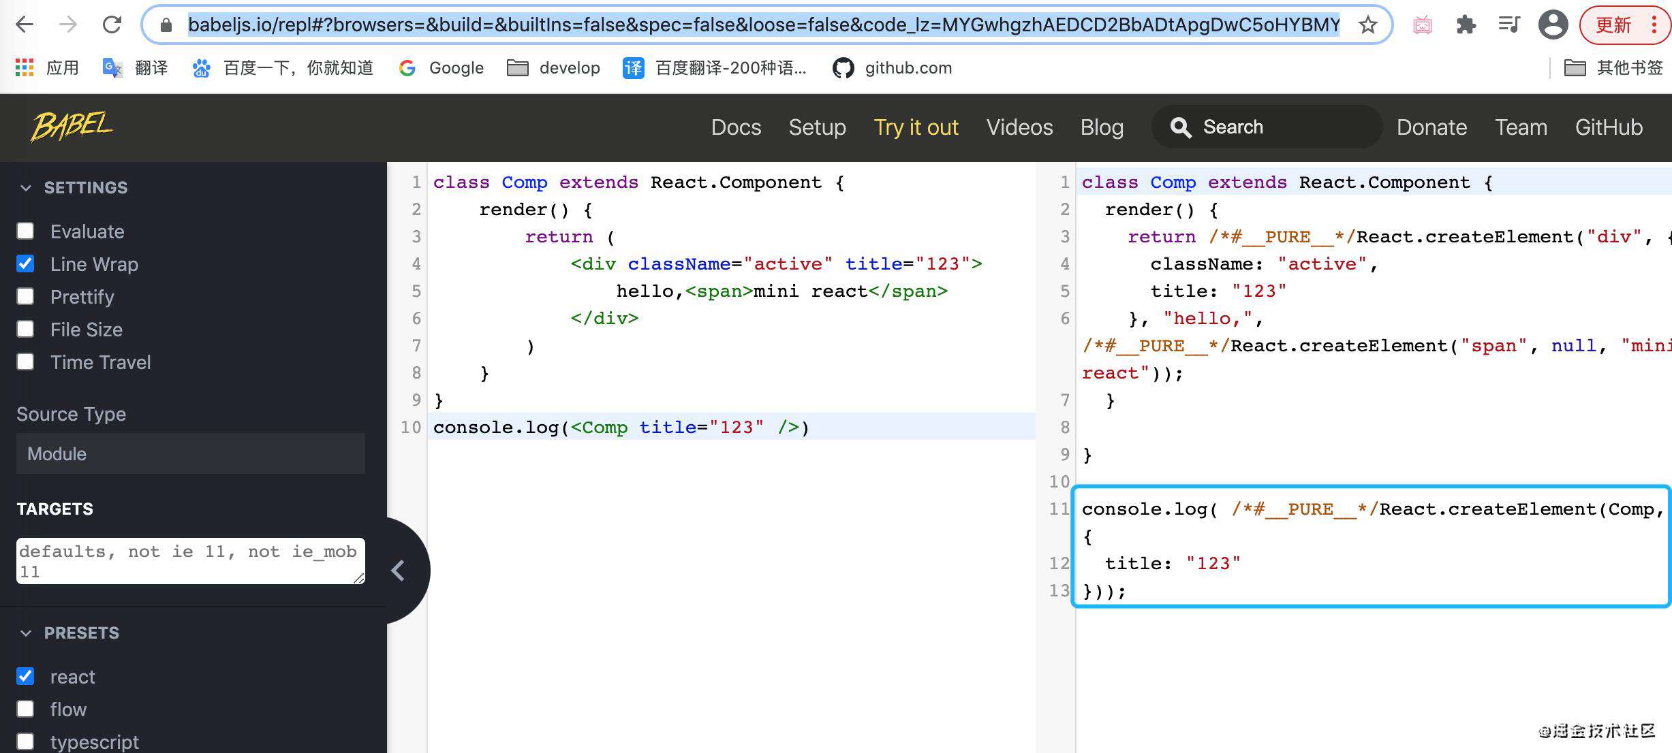
Task: Click the Chrome three-dot menu icon
Action: pos(1654,25)
